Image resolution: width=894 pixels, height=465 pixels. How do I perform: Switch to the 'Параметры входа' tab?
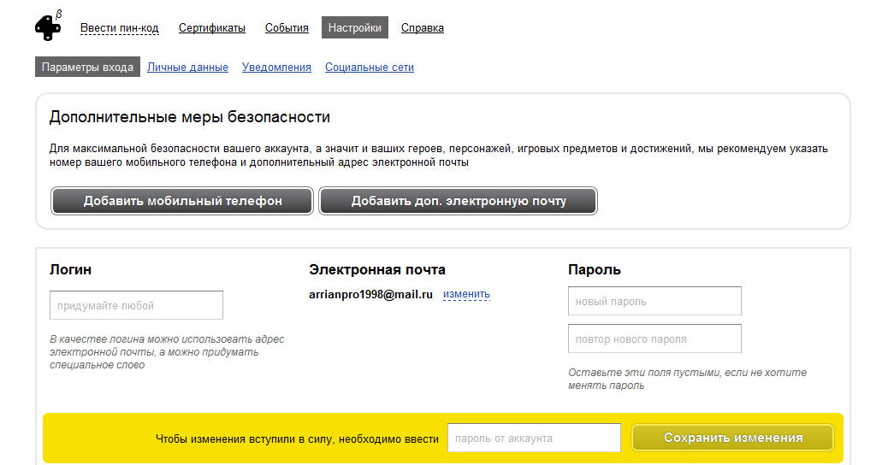(87, 68)
